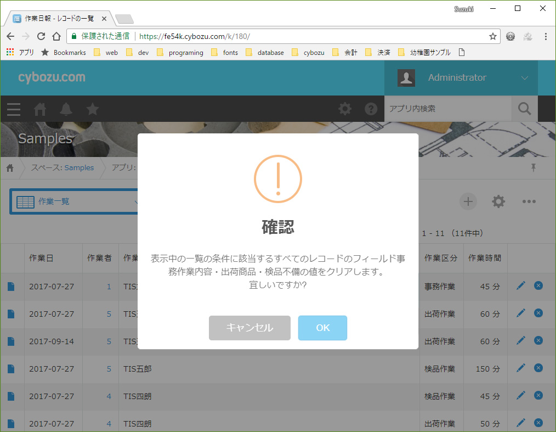Viewport: 556px width, 432px height.
Task: Focus the アプリ内検索 search field
Action: click(x=448, y=109)
